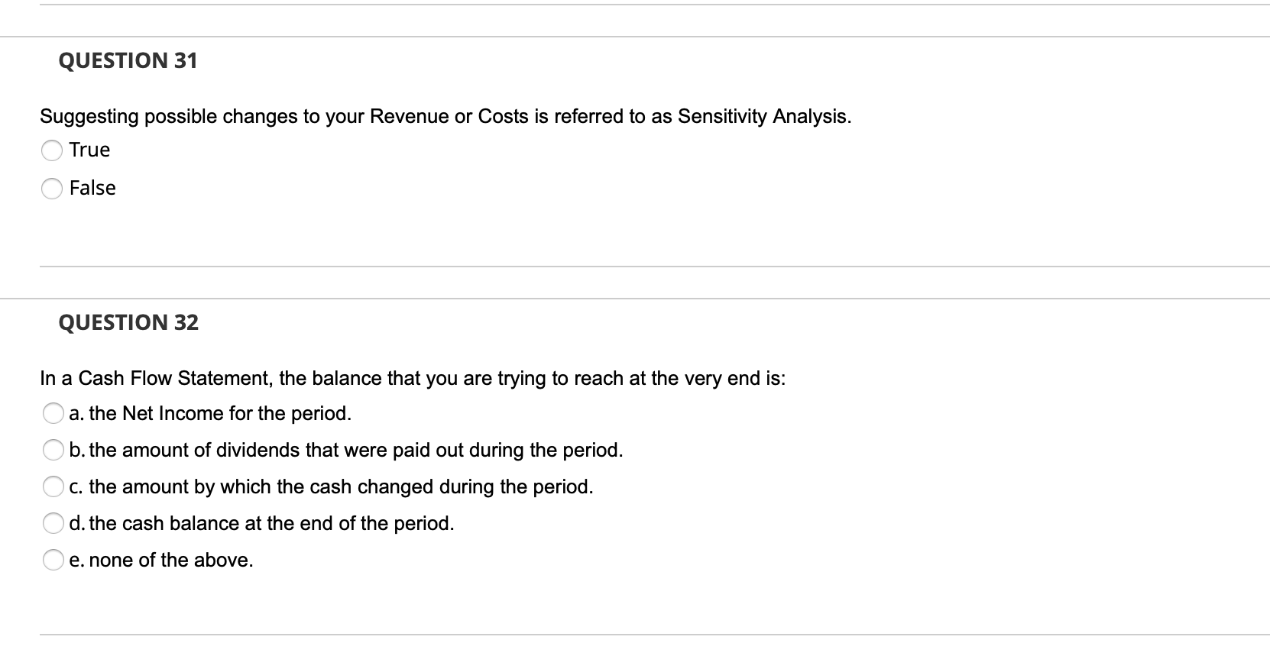This screenshot has height=669, width=1270.
Task: Select option d, cash balance at period end
Action: (x=53, y=523)
